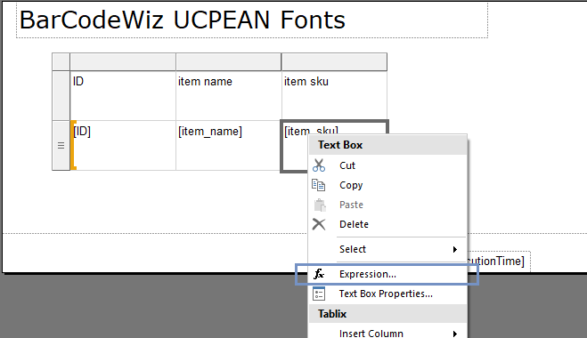The image size is (587, 338).
Task: Select the third tablix column handle
Action: click(x=334, y=61)
